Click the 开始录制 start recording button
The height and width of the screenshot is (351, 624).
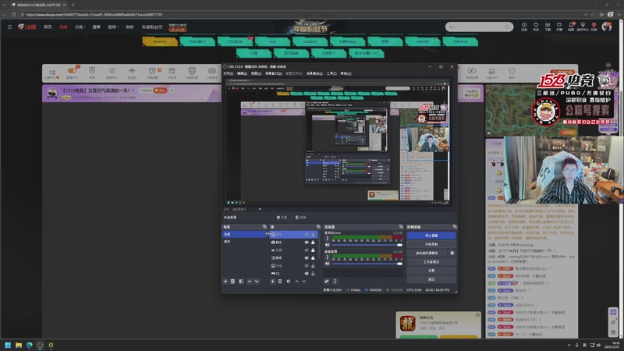pos(431,244)
